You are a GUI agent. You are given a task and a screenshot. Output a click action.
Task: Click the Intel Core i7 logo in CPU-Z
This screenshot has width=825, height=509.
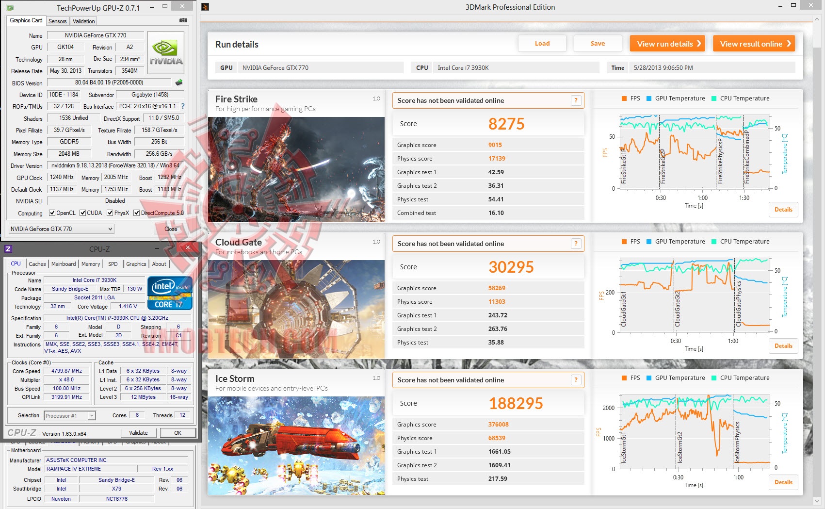170,293
